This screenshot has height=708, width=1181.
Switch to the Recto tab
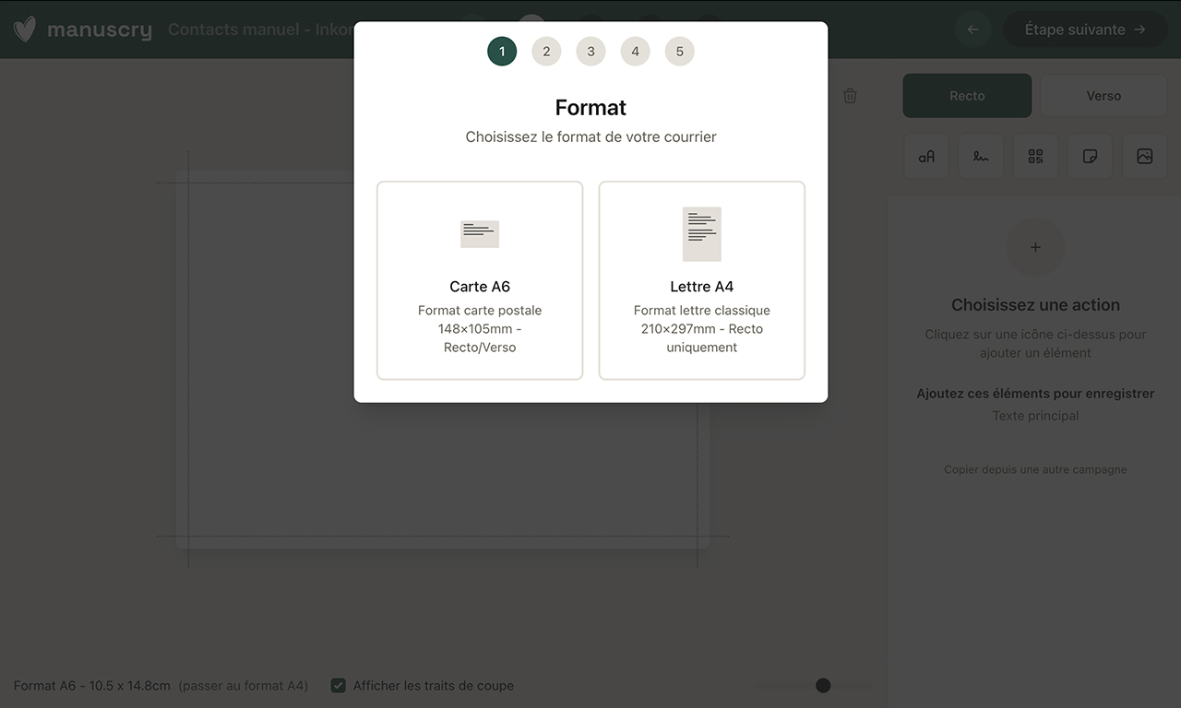967,96
